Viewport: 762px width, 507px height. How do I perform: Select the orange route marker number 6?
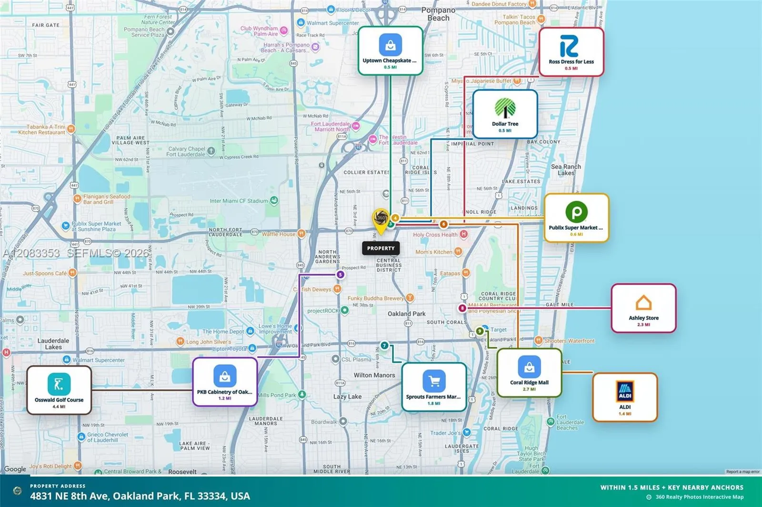click(443, 224)
